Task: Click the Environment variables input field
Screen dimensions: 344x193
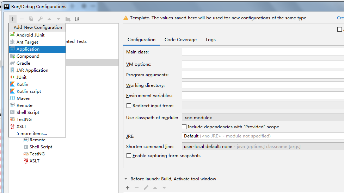Action: (263, 95)
